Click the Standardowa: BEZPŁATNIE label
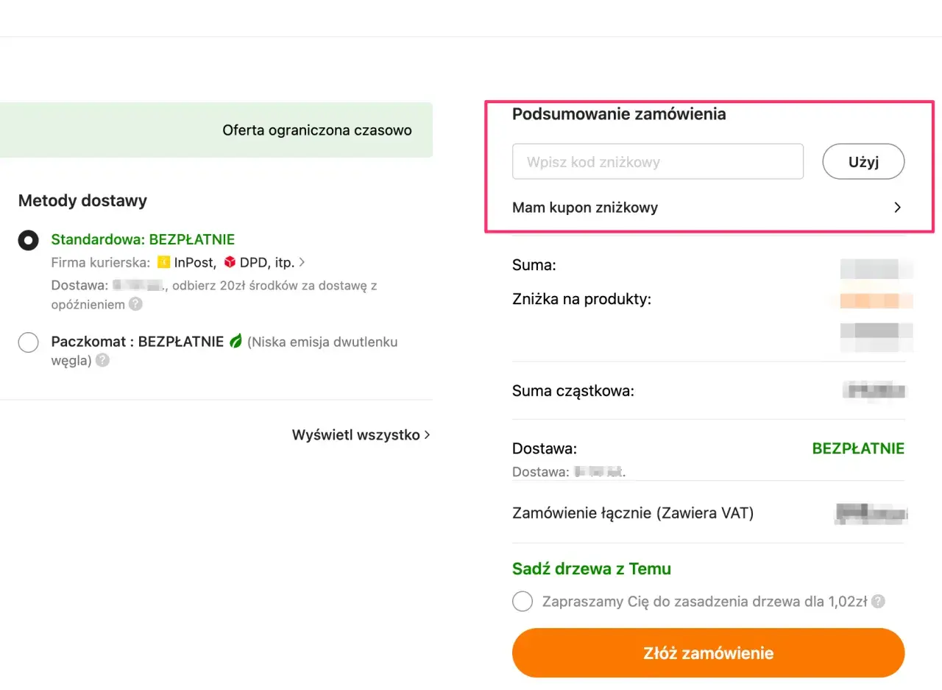 (x=143, y=239)
